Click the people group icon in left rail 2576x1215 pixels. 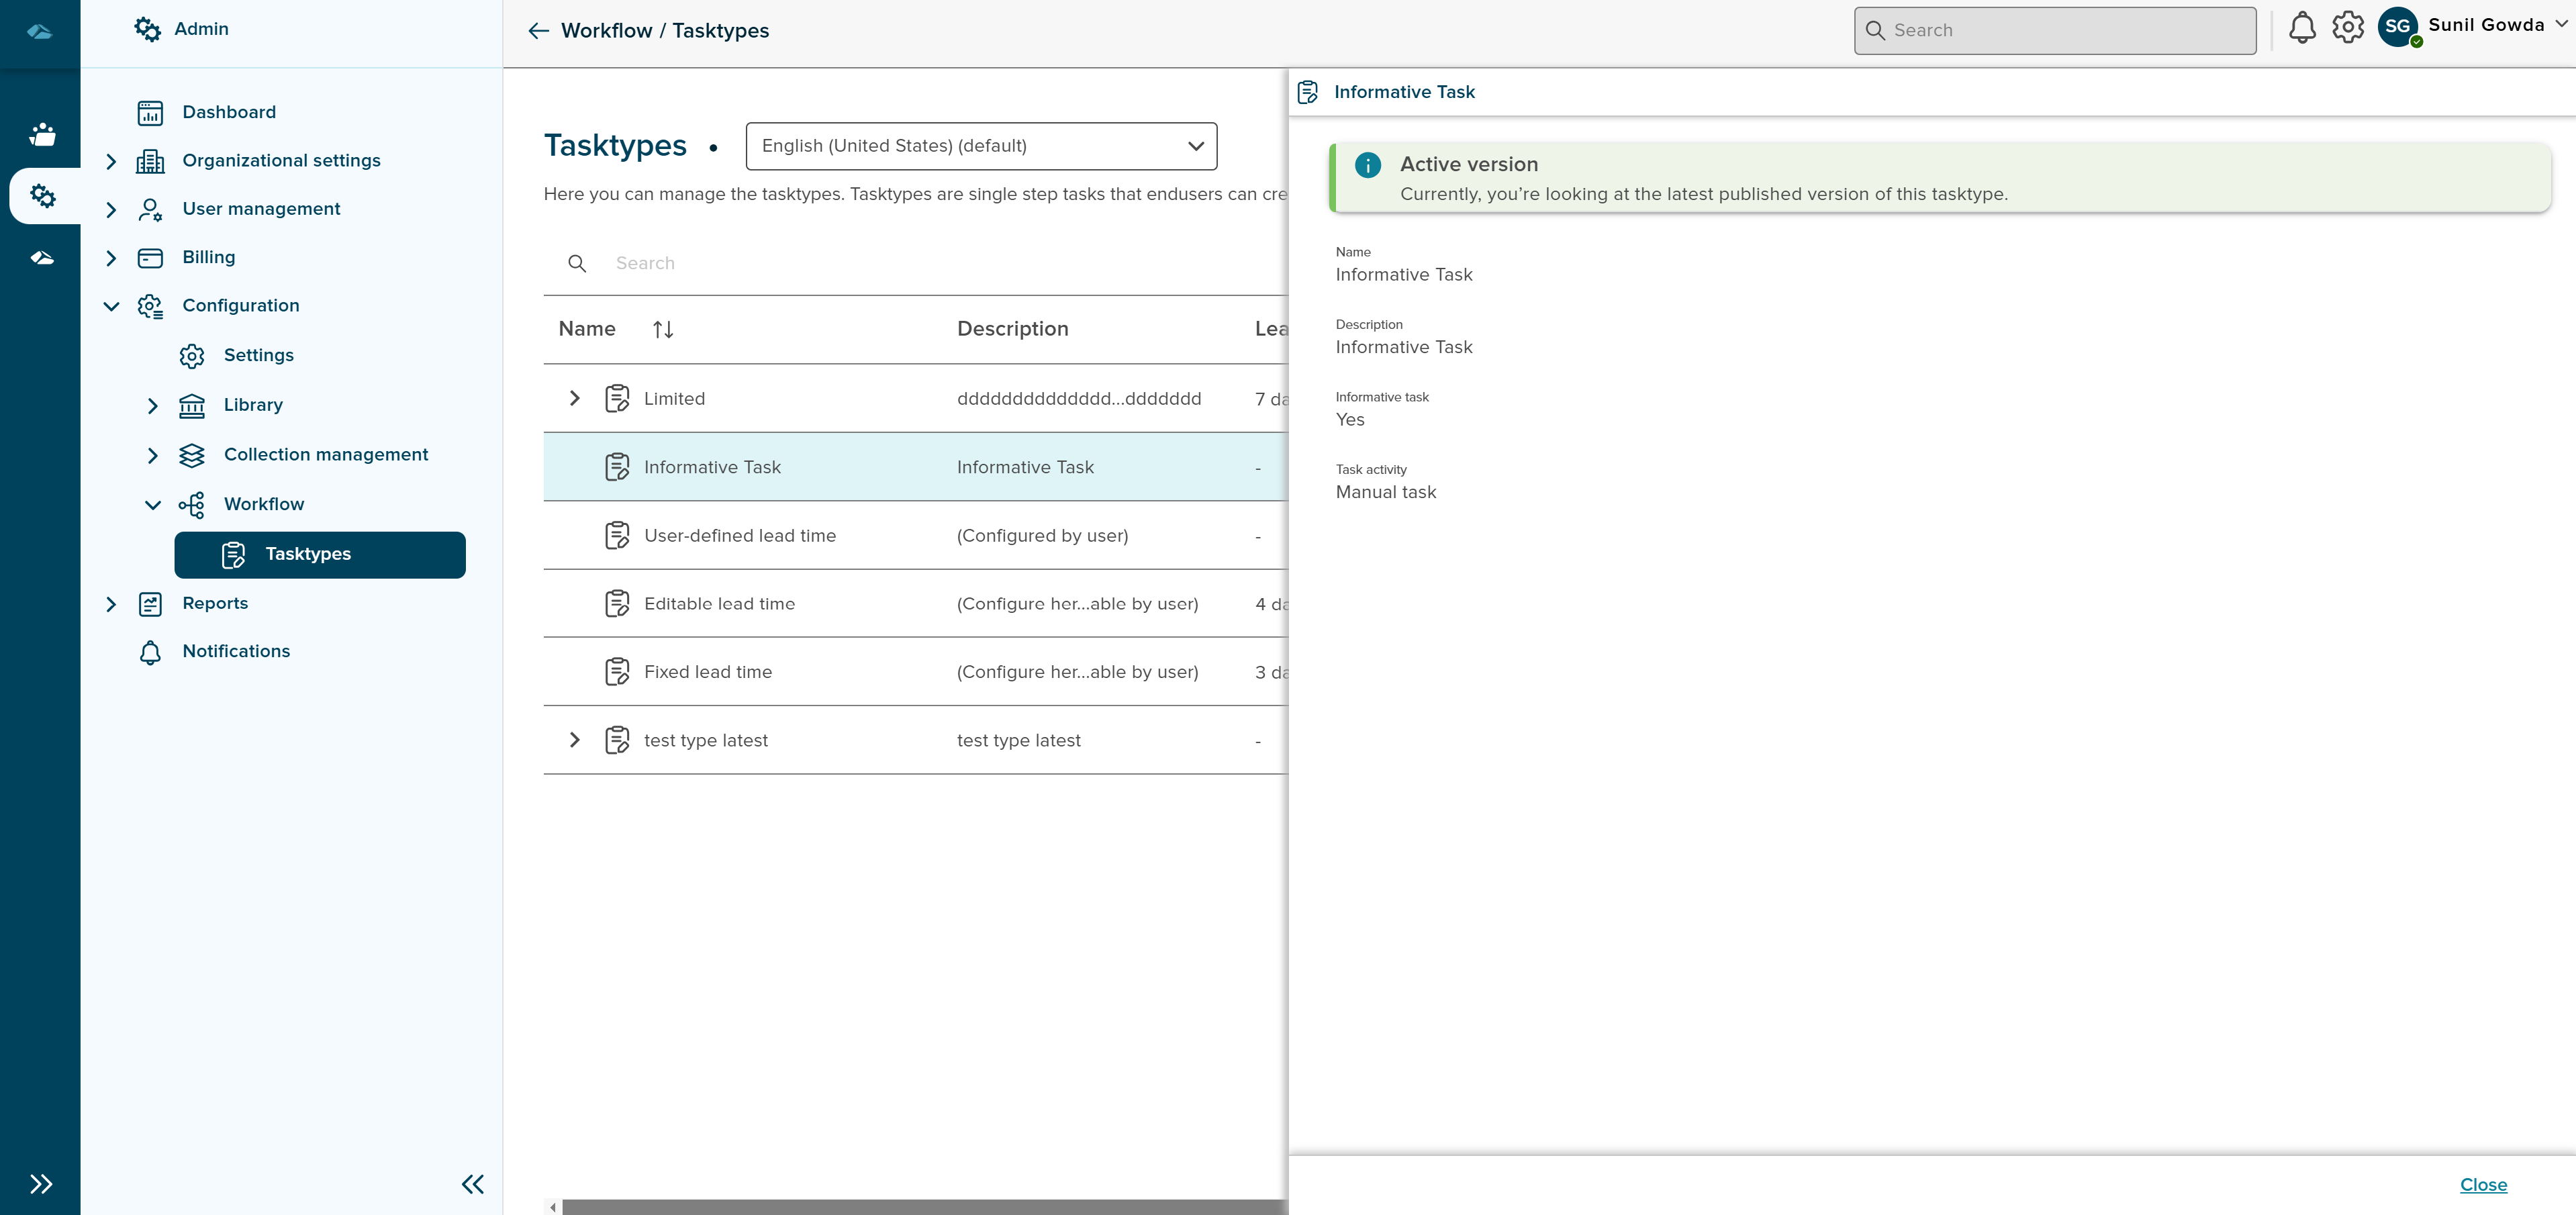point(42,133)
